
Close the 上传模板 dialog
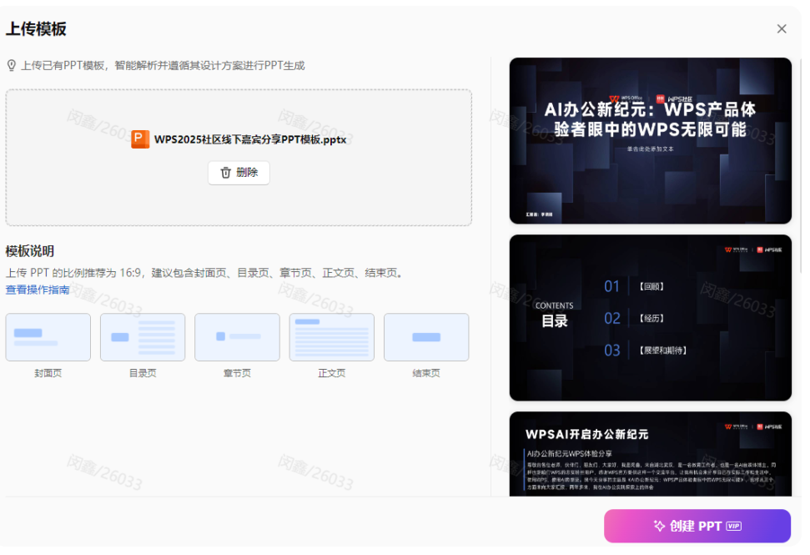pos(782,28)
